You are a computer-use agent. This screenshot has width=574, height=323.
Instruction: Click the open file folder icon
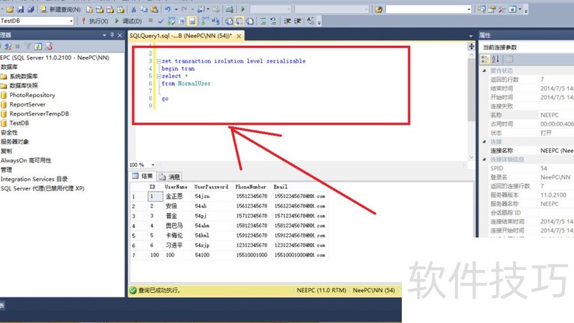pyautogui.click(x=9, y=9)
